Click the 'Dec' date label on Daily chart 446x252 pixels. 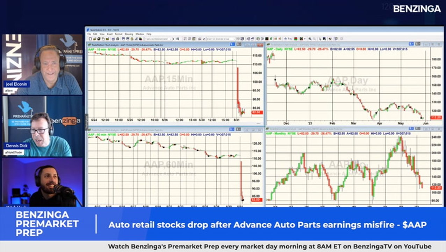[286, 124]
